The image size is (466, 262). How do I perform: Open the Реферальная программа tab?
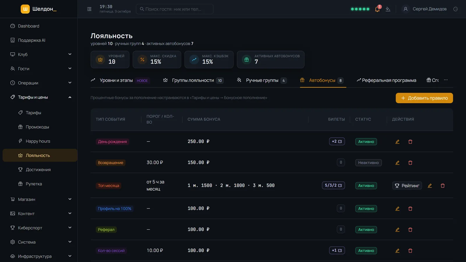pyautogui.click(x=386, y=80)
